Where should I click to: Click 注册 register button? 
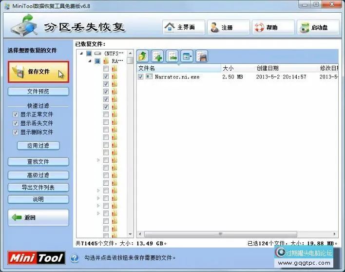pyautogui.click(x=229, y=27)
